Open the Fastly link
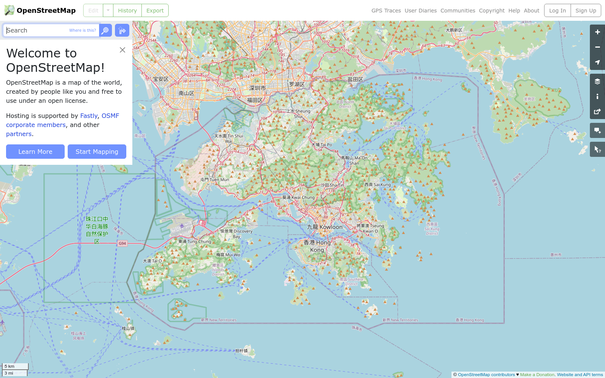 click(x=89, y=116)
